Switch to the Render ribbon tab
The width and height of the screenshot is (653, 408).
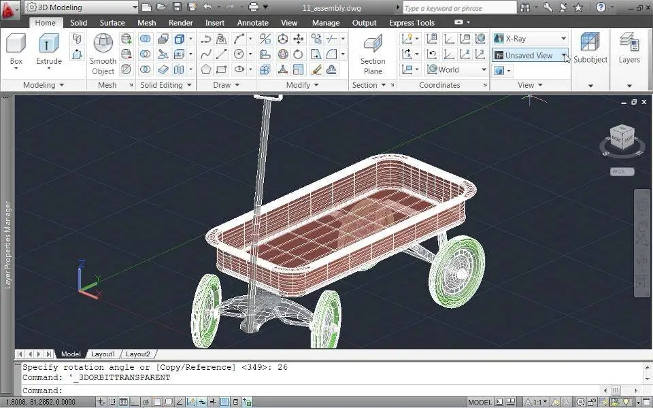pyautogui.click(x=181, y=22)
